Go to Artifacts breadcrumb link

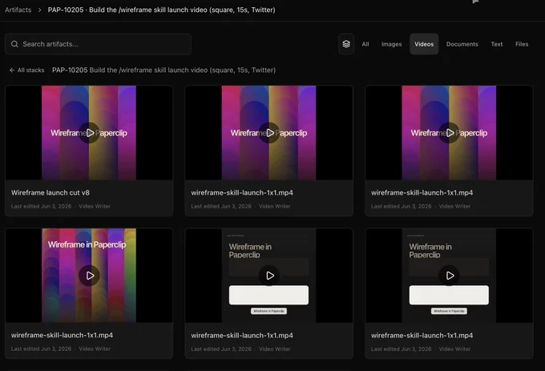[x=18, y=10]
